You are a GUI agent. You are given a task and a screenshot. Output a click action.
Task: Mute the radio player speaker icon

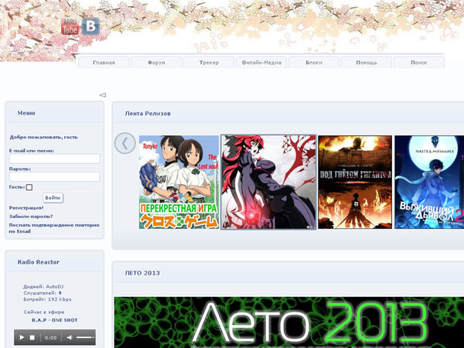(x=70, y=337)
